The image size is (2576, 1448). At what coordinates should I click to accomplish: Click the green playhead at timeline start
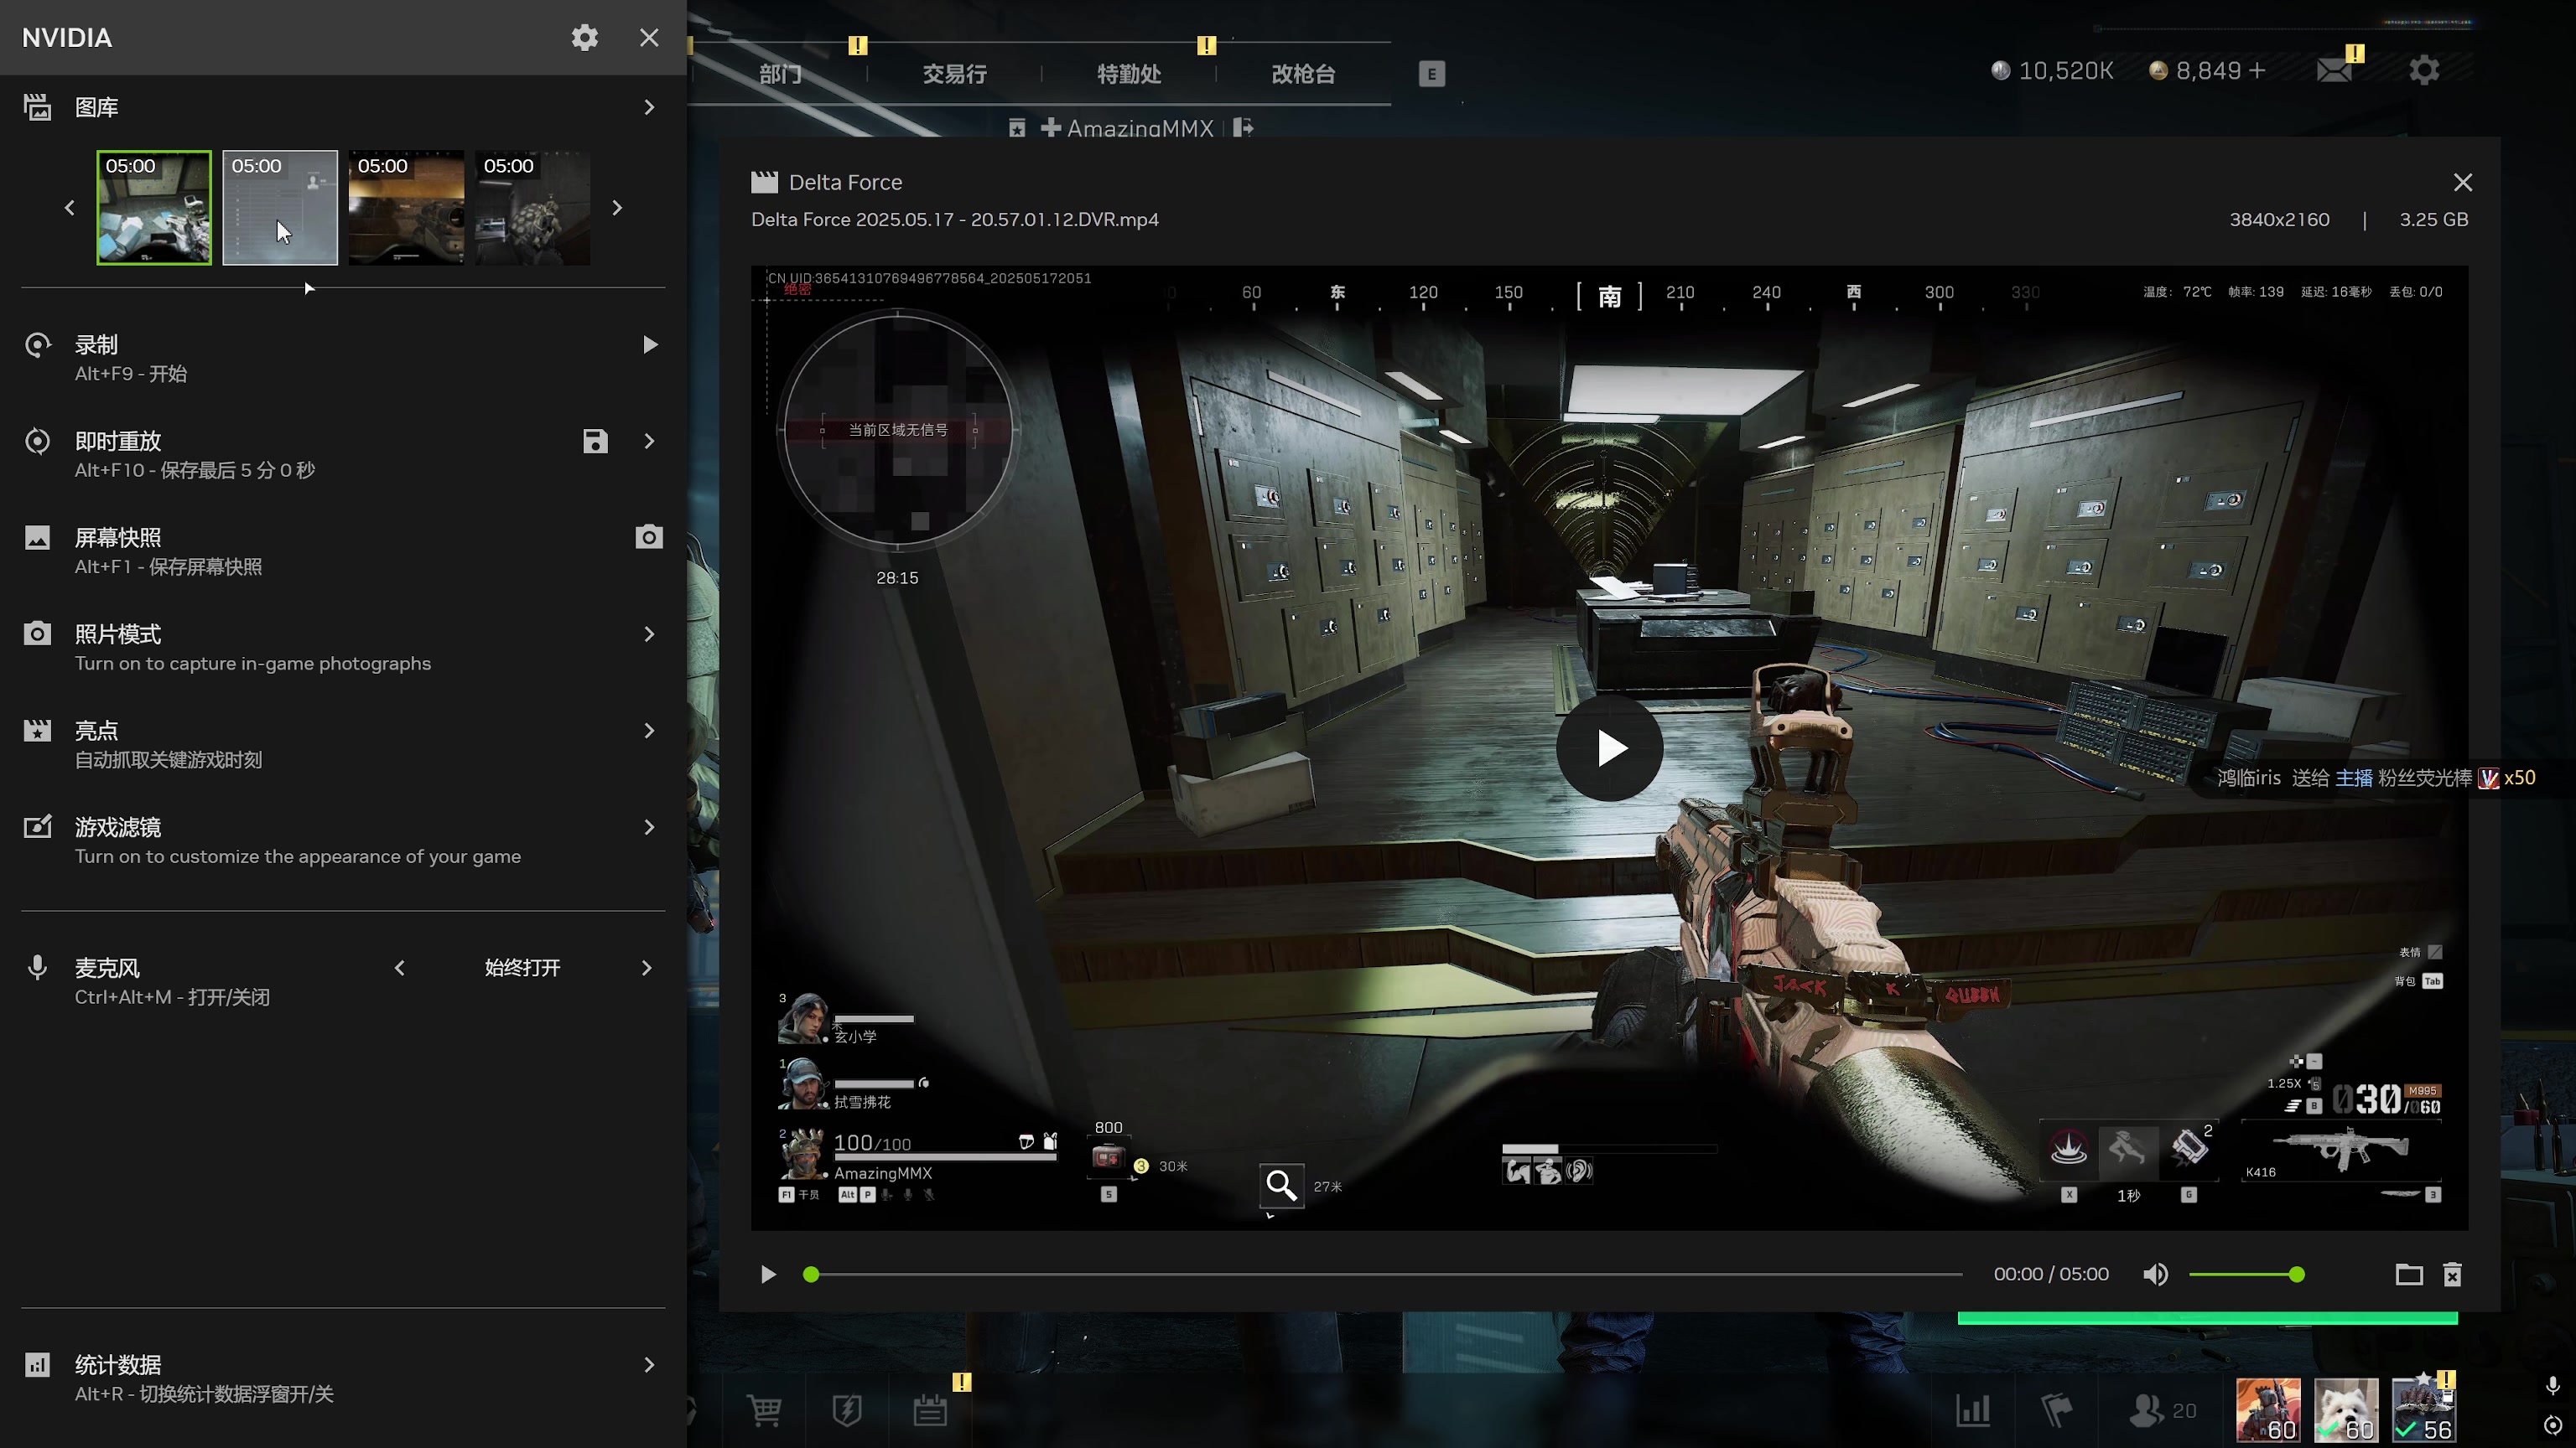pyautogui.click(x=811, y=1274)
